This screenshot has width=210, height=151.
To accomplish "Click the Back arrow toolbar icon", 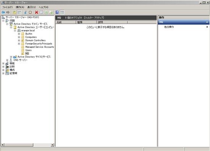I will click(x=3, y=13).
